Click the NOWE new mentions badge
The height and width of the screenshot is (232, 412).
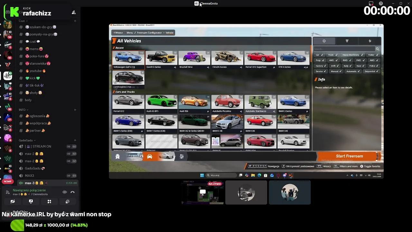pos(8,181)
